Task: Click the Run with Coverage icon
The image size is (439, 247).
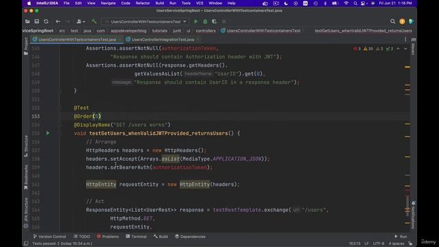Action: tap(215, 21)
